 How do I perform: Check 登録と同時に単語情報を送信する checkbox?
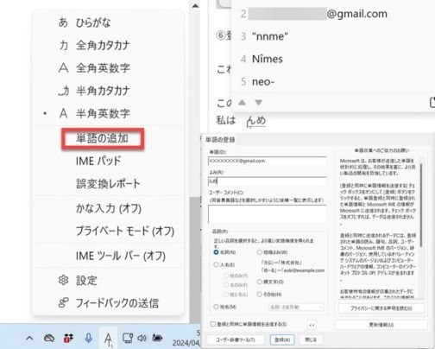coord(213,324)
